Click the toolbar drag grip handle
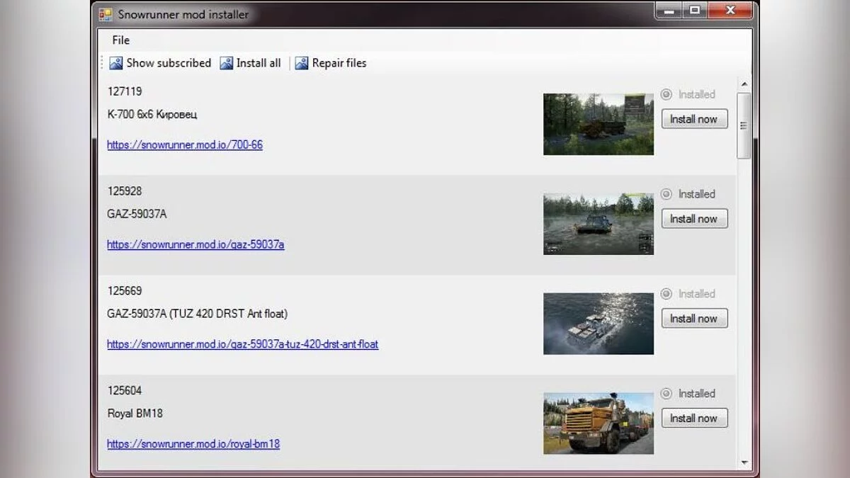Image resolution: width=850 pixels, height=478 pixels. tap(103, 63)
